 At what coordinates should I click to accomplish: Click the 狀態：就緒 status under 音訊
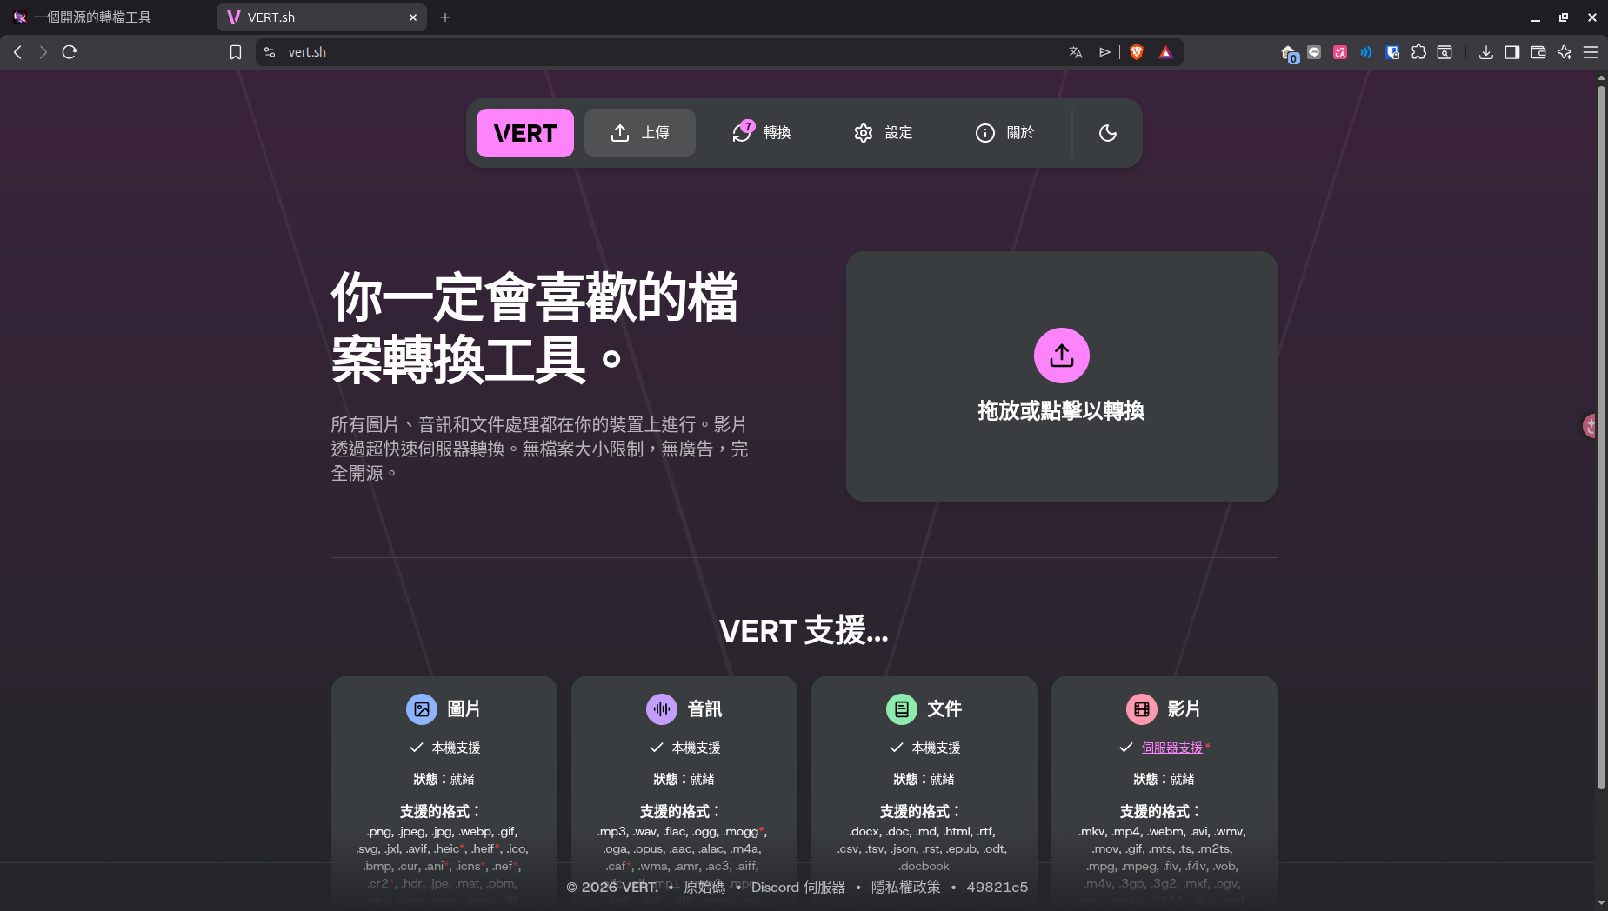[684, 779]
